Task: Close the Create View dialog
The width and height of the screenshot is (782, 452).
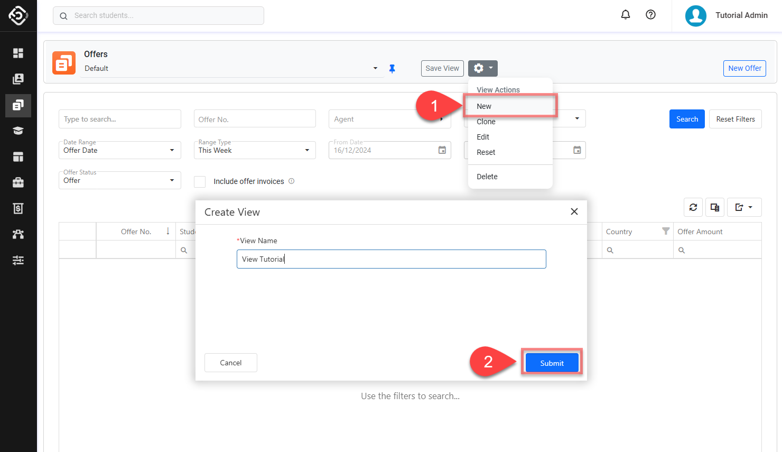Action: [x=574, y=211]
